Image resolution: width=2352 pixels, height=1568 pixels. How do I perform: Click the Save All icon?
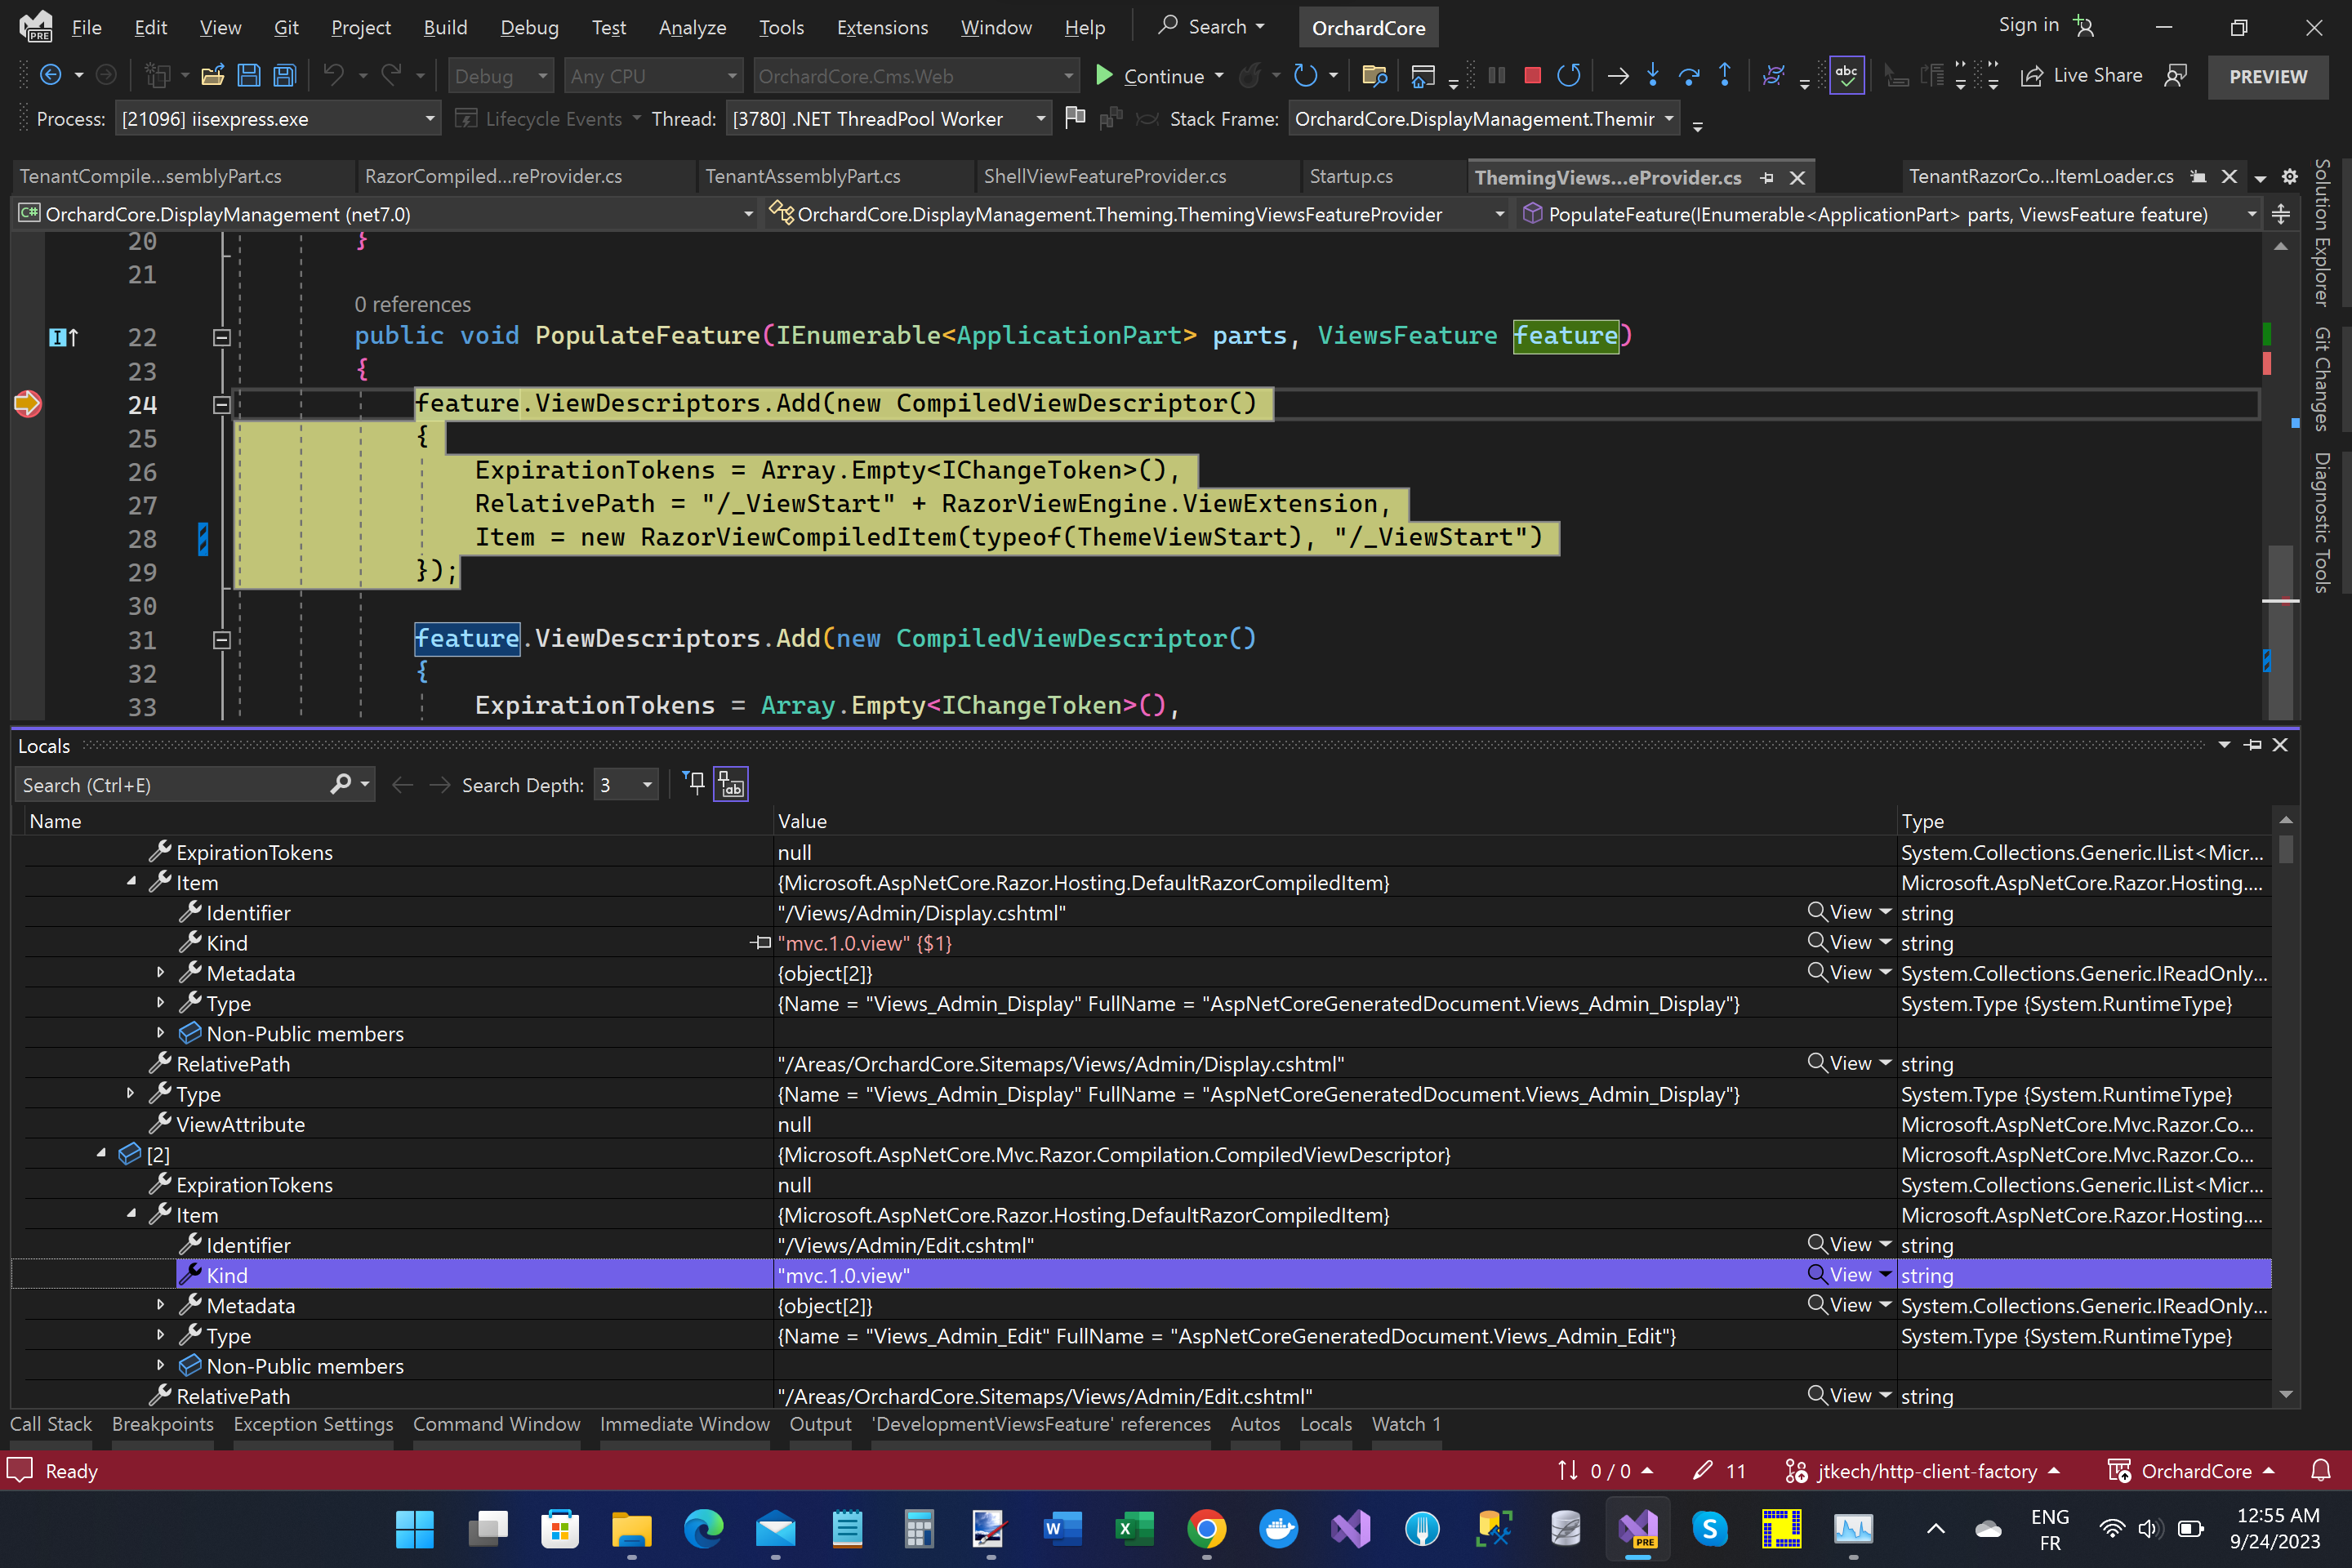[285, 76]
